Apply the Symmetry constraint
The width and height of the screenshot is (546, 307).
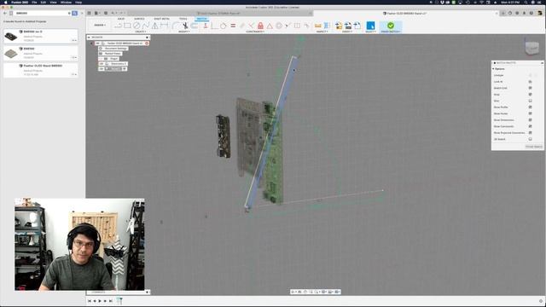[x=297, y=26]
